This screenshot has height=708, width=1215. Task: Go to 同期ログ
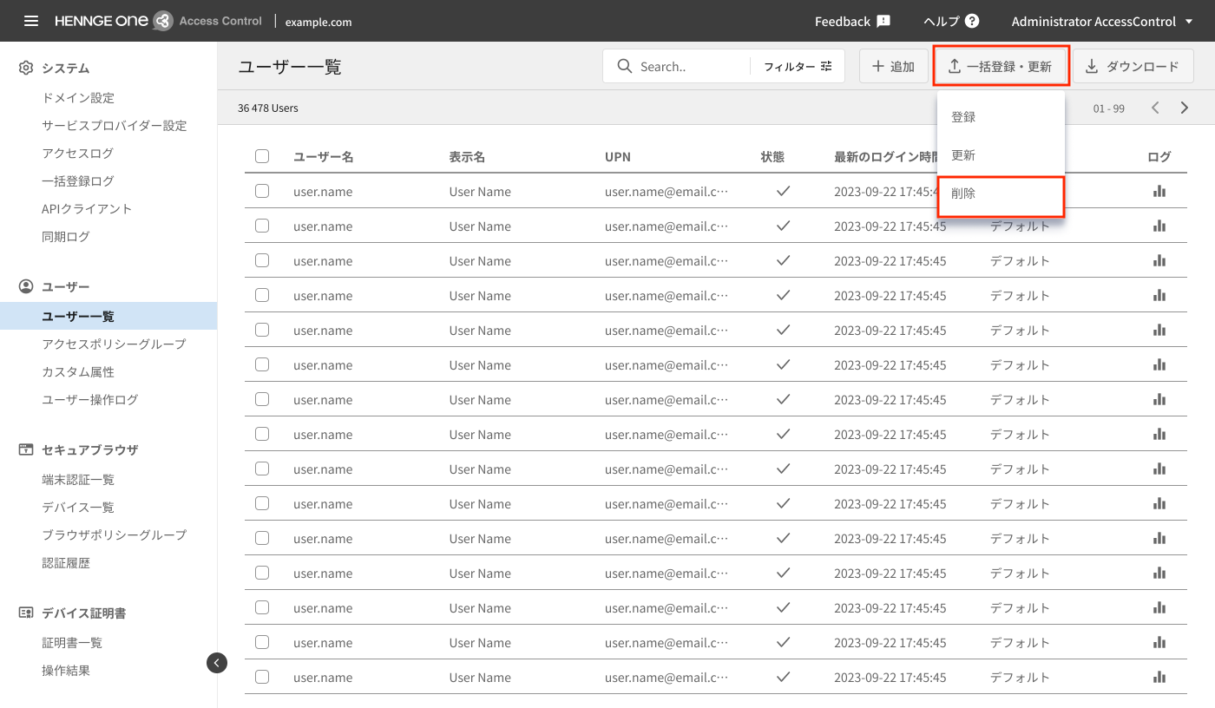click(65, 237)
